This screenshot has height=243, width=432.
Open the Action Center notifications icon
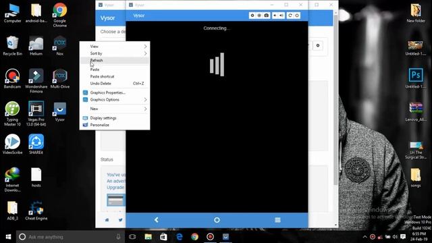click(403, 237)
